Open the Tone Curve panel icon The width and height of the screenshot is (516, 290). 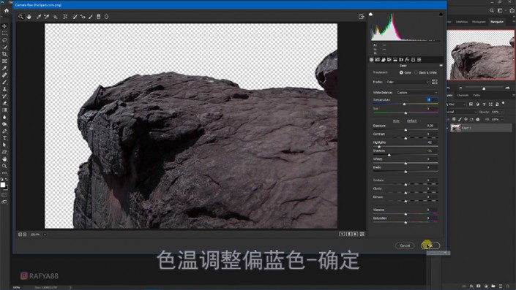coord(378,60)
